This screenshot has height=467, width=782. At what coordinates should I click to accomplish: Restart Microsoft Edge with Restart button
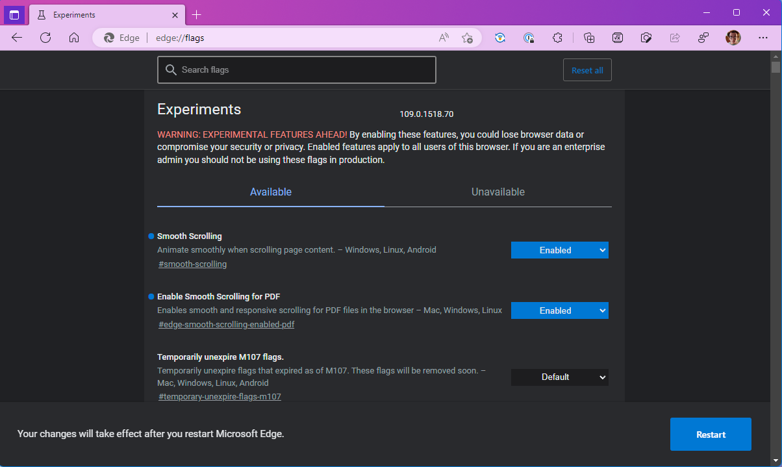coord(711,435)
